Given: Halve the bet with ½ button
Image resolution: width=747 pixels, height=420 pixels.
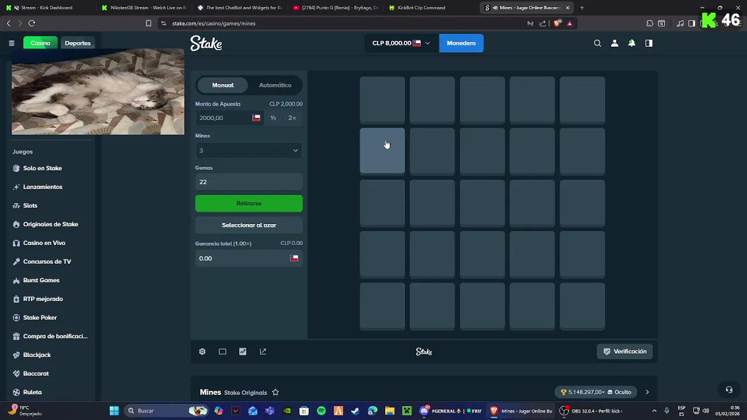Looking at the screenshot, I should point(273,118).
